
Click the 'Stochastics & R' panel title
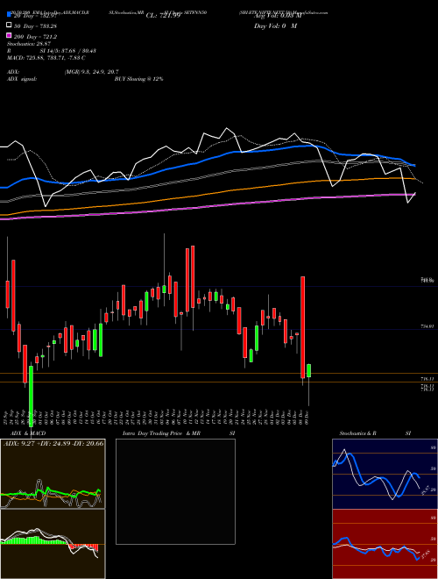357,433
